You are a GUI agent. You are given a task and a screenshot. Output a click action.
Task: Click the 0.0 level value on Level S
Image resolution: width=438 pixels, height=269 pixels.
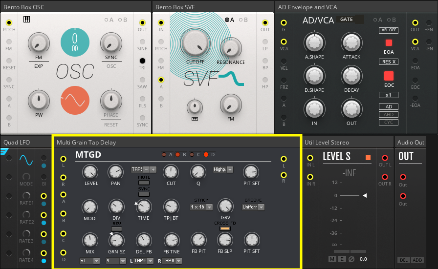(363, 259)
